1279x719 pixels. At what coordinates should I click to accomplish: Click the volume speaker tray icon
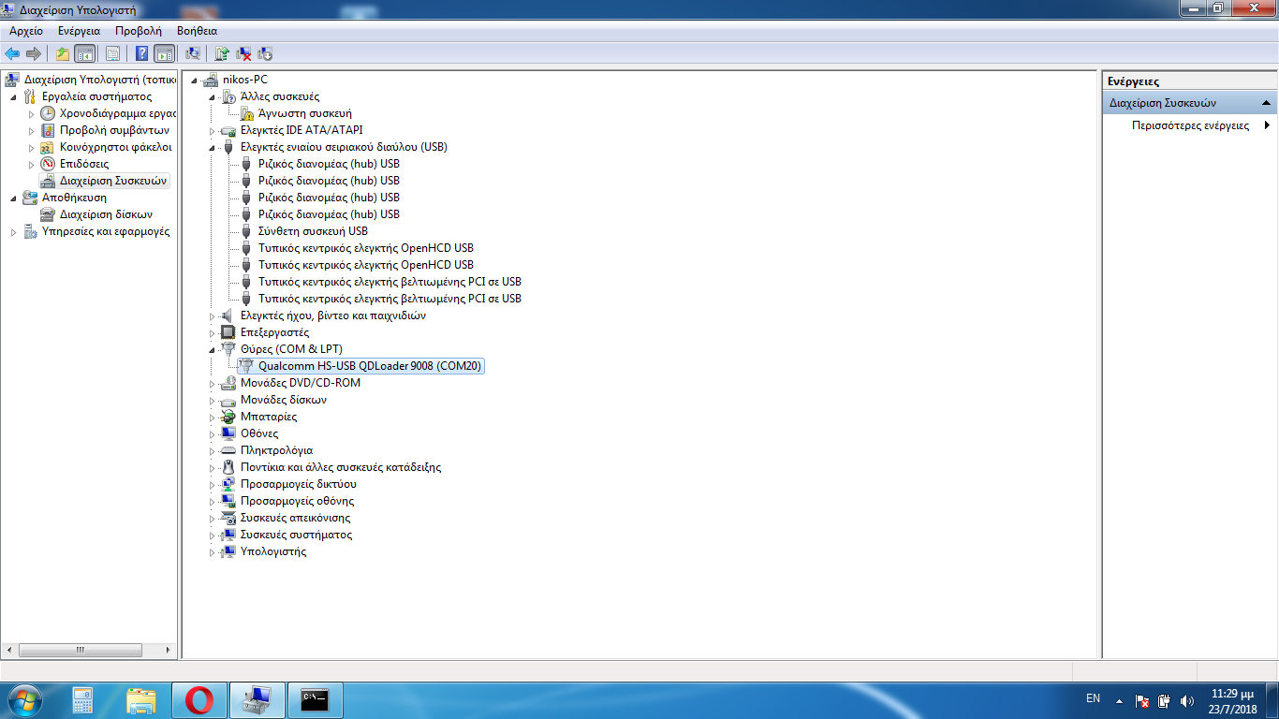(x=1187, y=700)
